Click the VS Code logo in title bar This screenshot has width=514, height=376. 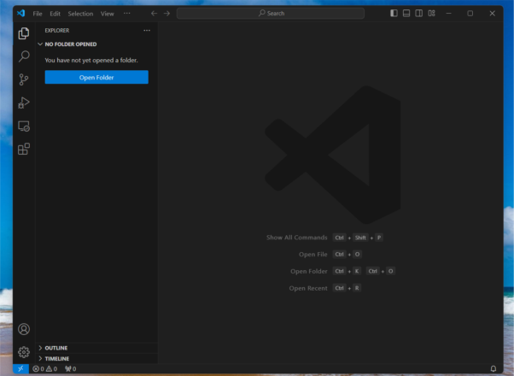click(21, 13)
